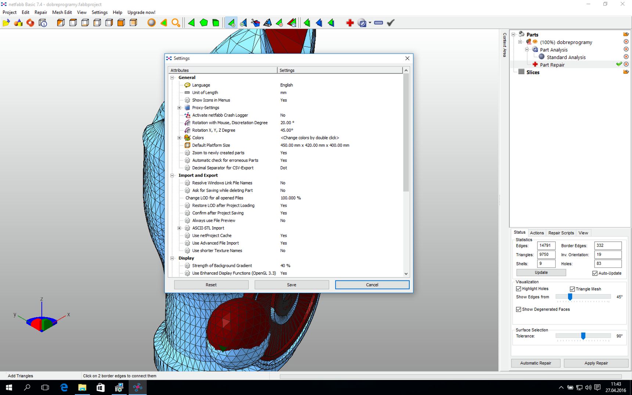This screenshot has width=632, height=395.
Task: Click the green checkmark on Part Repair row
Action: [619, 64]
